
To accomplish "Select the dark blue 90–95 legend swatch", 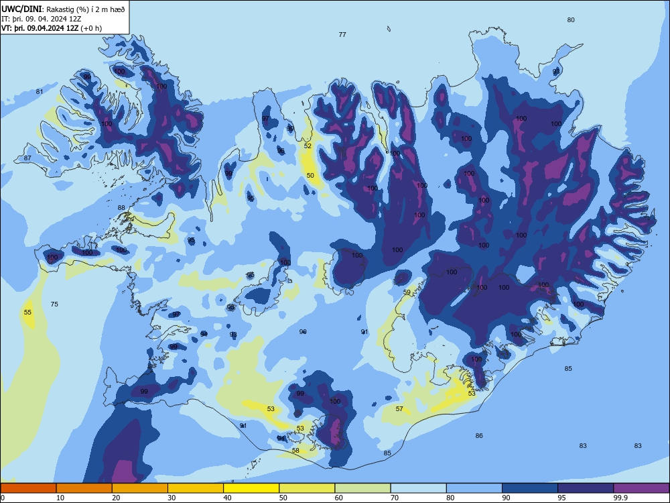I will click(x=530, y=488).
